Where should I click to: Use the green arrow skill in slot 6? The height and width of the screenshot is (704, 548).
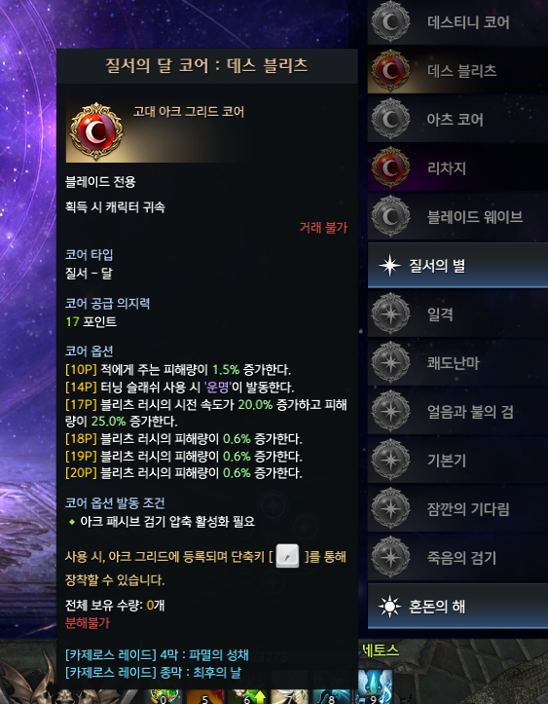[247, 697]
